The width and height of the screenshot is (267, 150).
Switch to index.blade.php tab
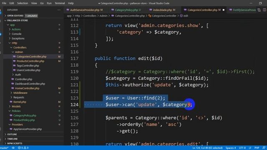(x=162, y=10)
